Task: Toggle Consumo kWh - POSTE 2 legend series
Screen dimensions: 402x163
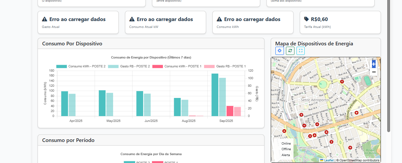Action: [x=81, y=66]
